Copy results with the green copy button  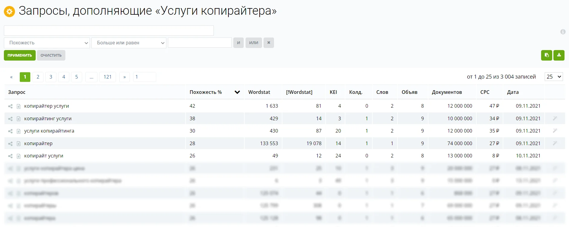point(547,55)
